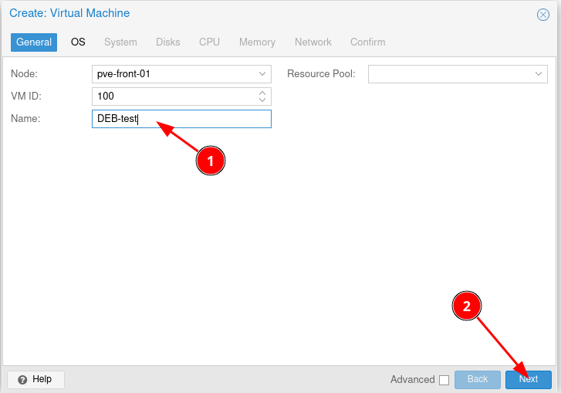Screen dimensions: 561x393
Task: Enable the Advanced checkbox
Action: click(444, 380)
